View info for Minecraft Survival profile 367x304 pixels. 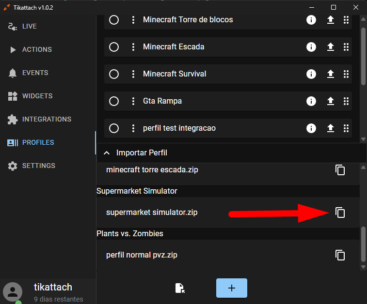tap(311, 74)
